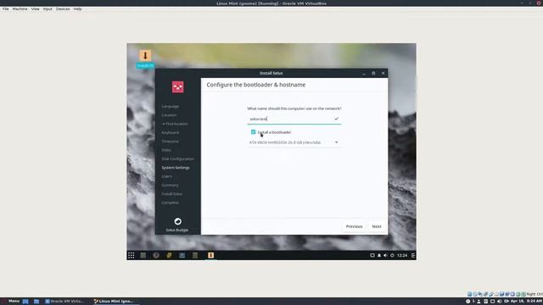Click the hostname validation checkmark icon
The width and height of the screenshot is (543, 305).
pos(336,119)
